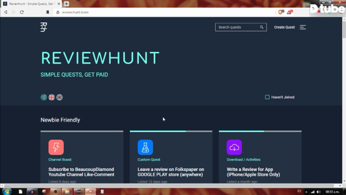Open the Channel Boost category link
This screenshot has width=346, height=195.
[60, 159]
